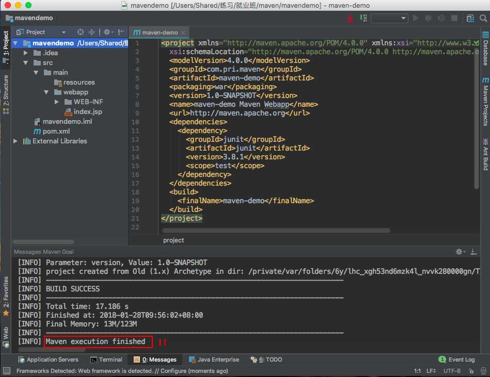Expand the .idea folder
Screen dimensions: 490x377
tap(26, 53)
